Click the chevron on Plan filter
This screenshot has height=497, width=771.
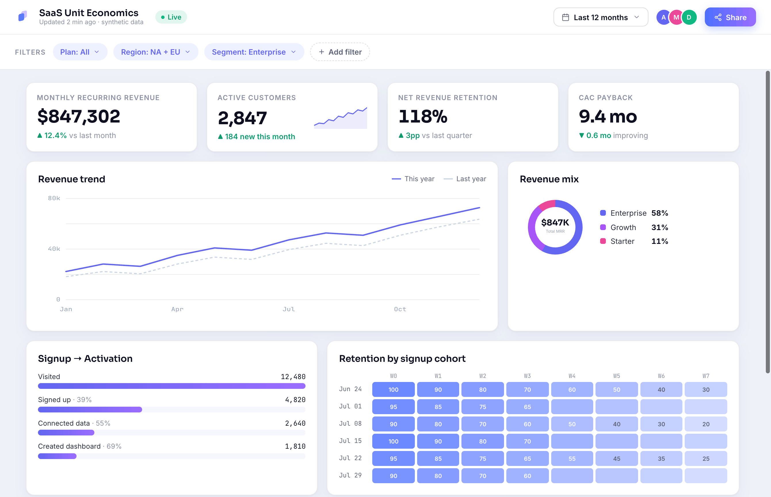(96, 52)
